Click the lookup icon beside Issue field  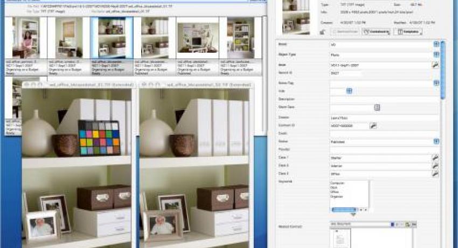(435, 65)
